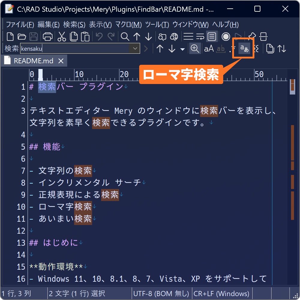Image resolution: width=300 pixels, height=300 pixels.
Task: Toggle incremental search magnifier-plus icon
Action: pos(195,49)
